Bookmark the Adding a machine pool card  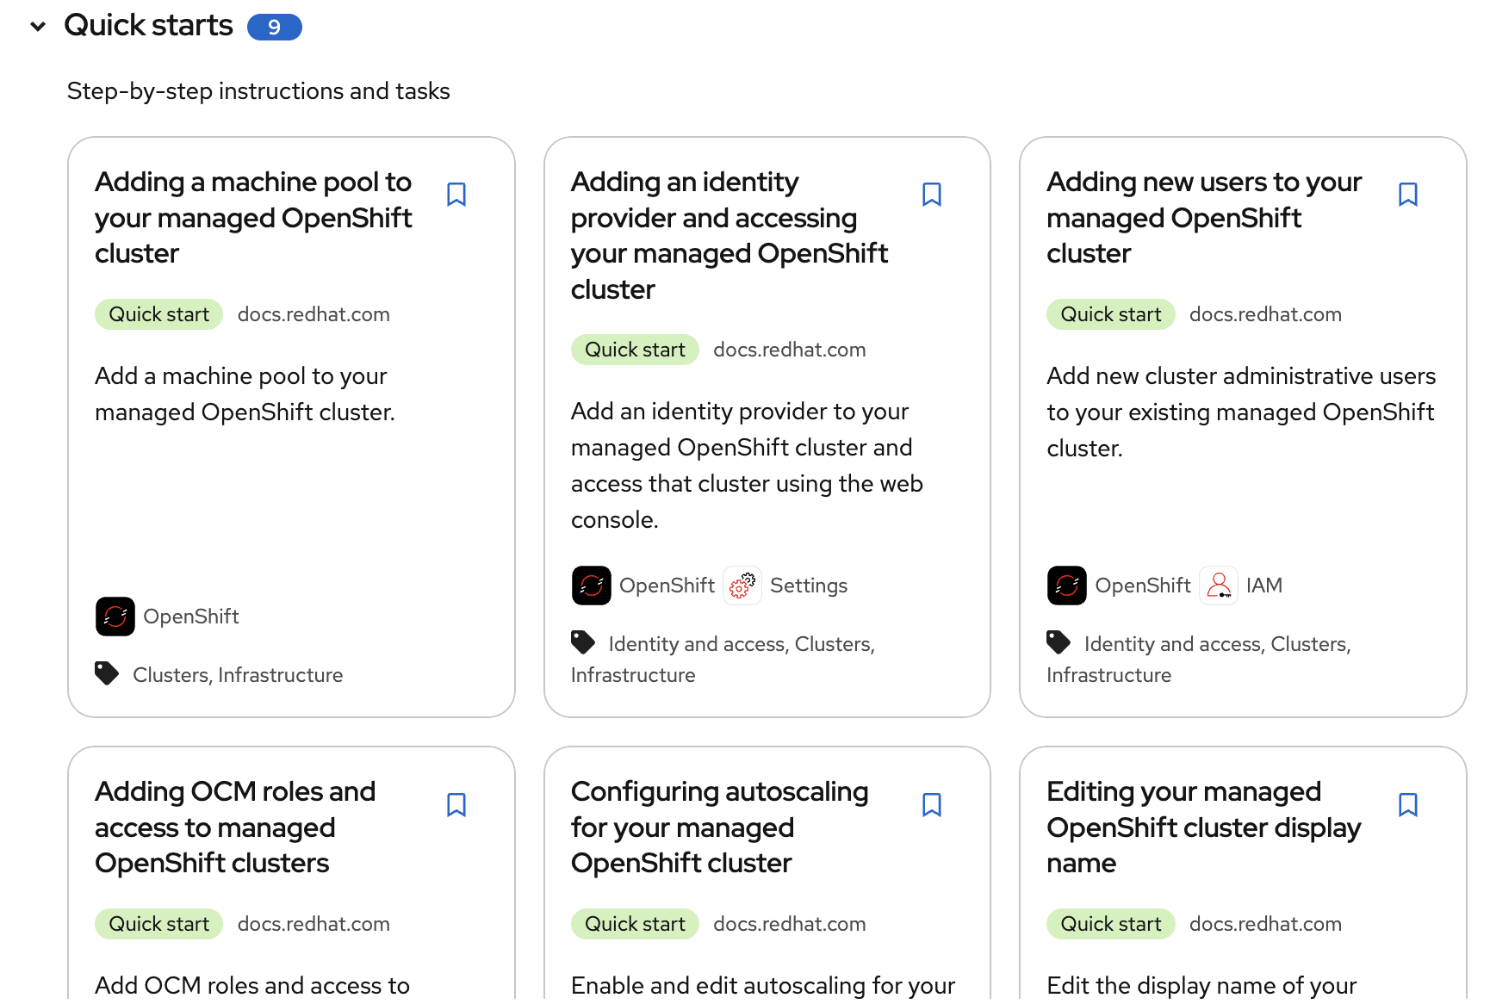coord(456,195)
